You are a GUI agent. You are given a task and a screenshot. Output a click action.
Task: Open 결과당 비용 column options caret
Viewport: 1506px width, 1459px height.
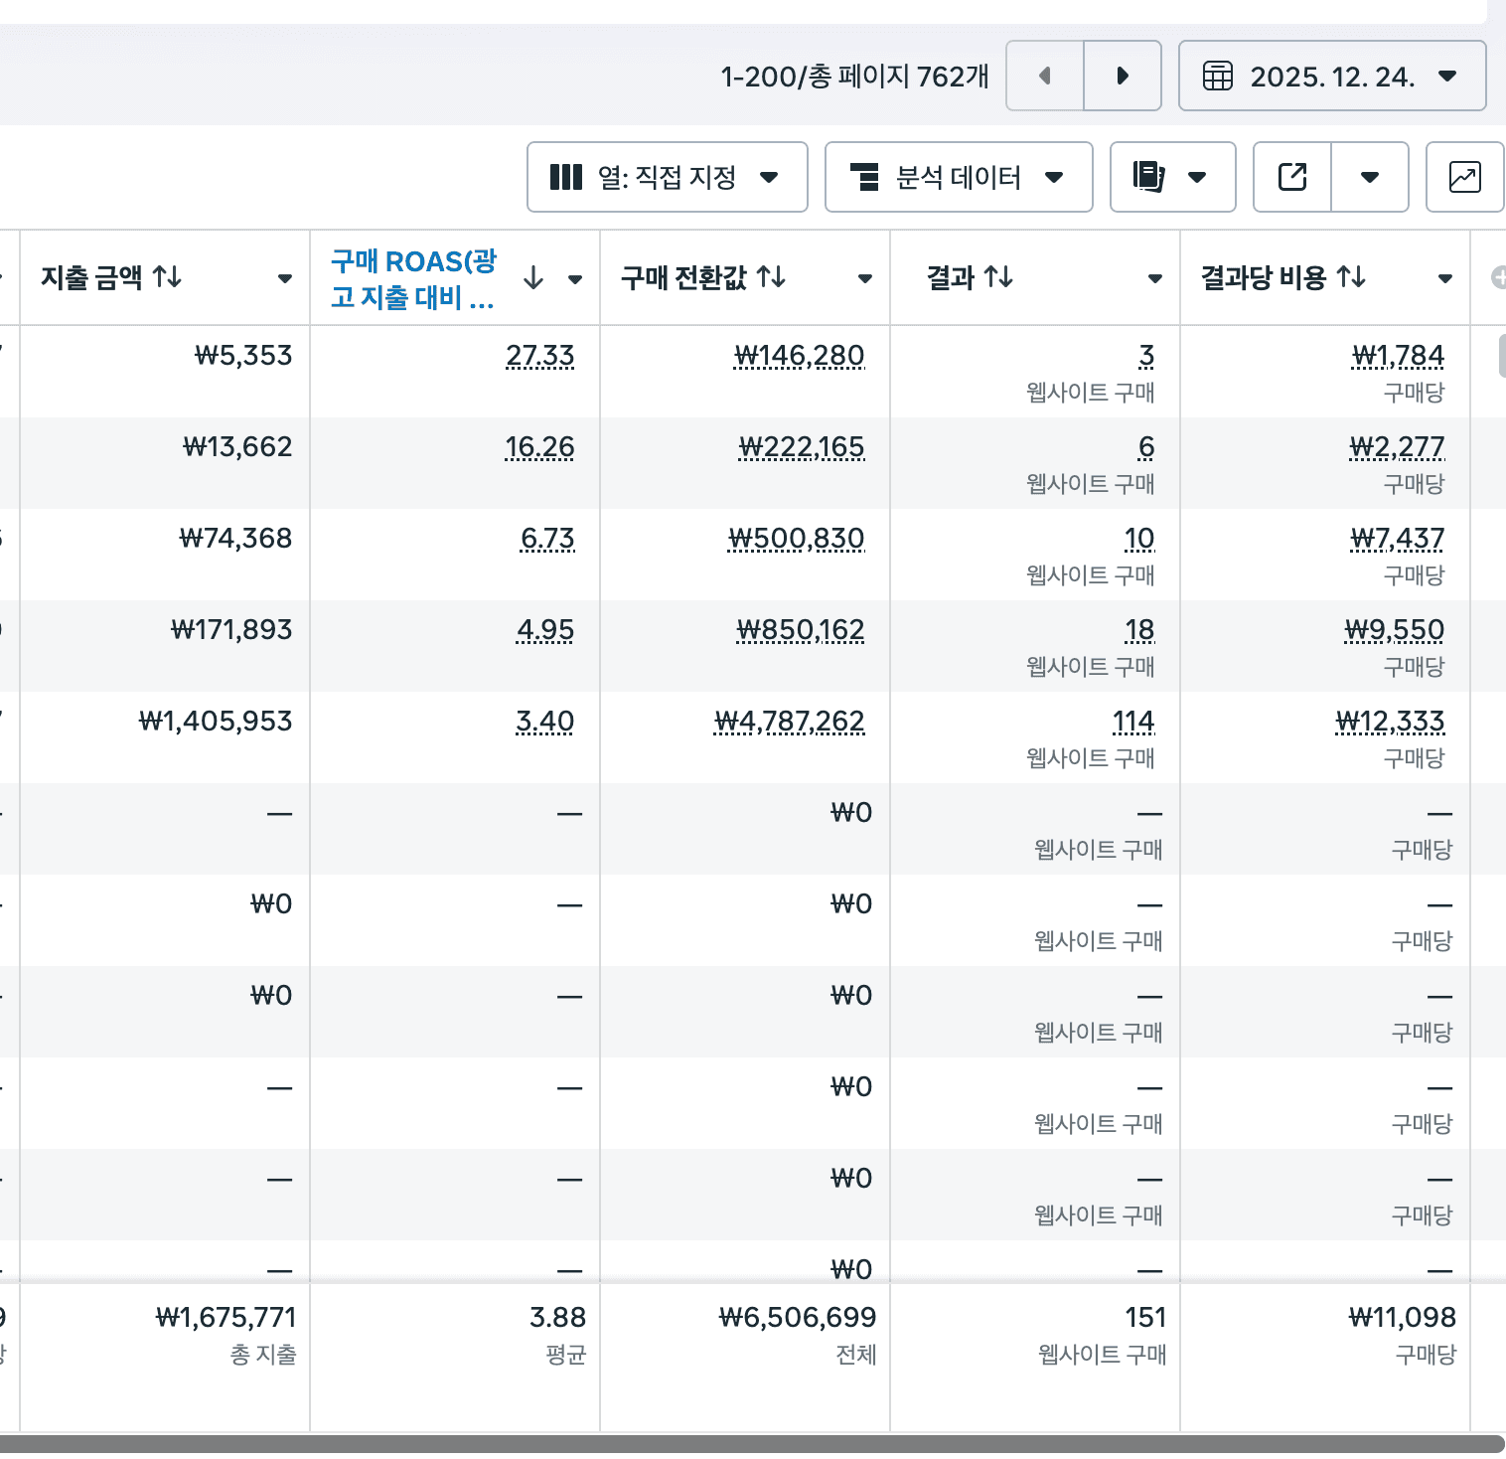point(1445,278)
